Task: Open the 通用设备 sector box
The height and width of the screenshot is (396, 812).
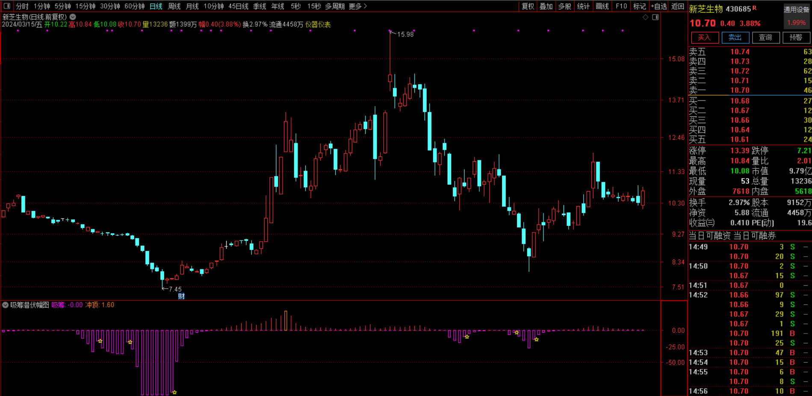Action: coord(796,16)
